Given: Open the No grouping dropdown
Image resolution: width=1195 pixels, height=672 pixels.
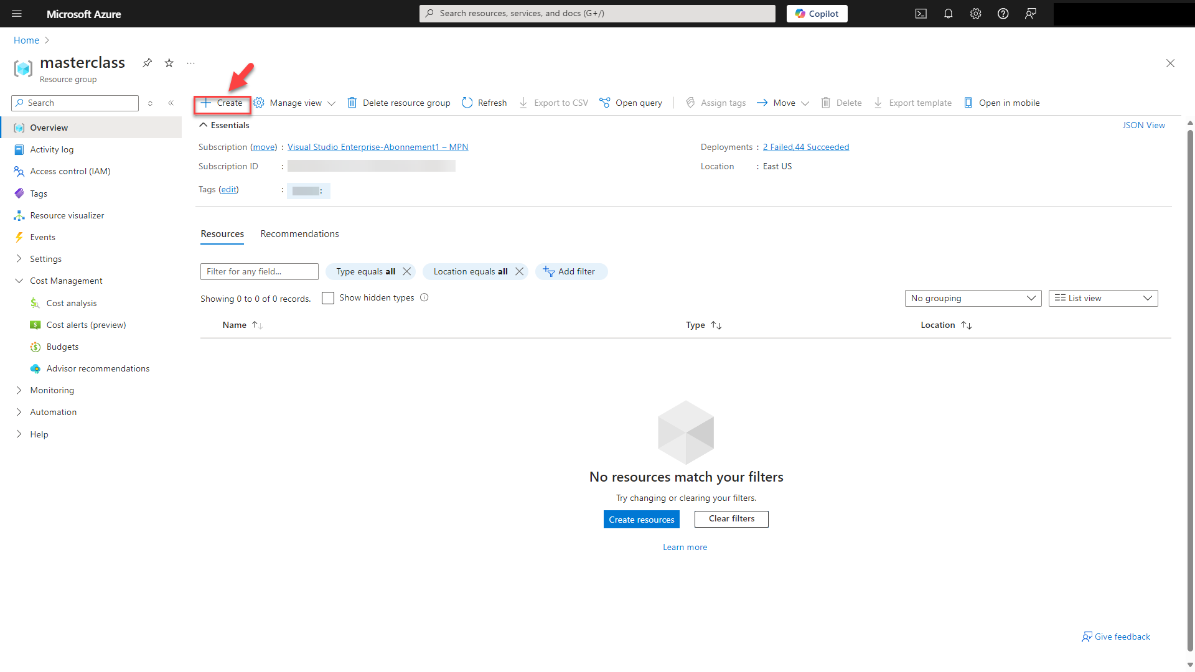Looking at the screenshot, I should (x=973, y=298).
